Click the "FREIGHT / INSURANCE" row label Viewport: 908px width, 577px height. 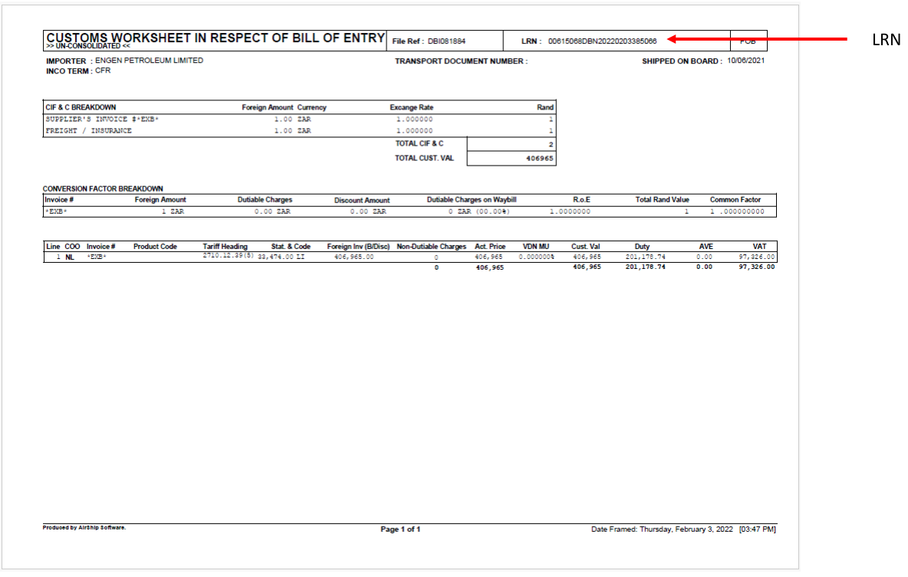[x=89, y=131]
